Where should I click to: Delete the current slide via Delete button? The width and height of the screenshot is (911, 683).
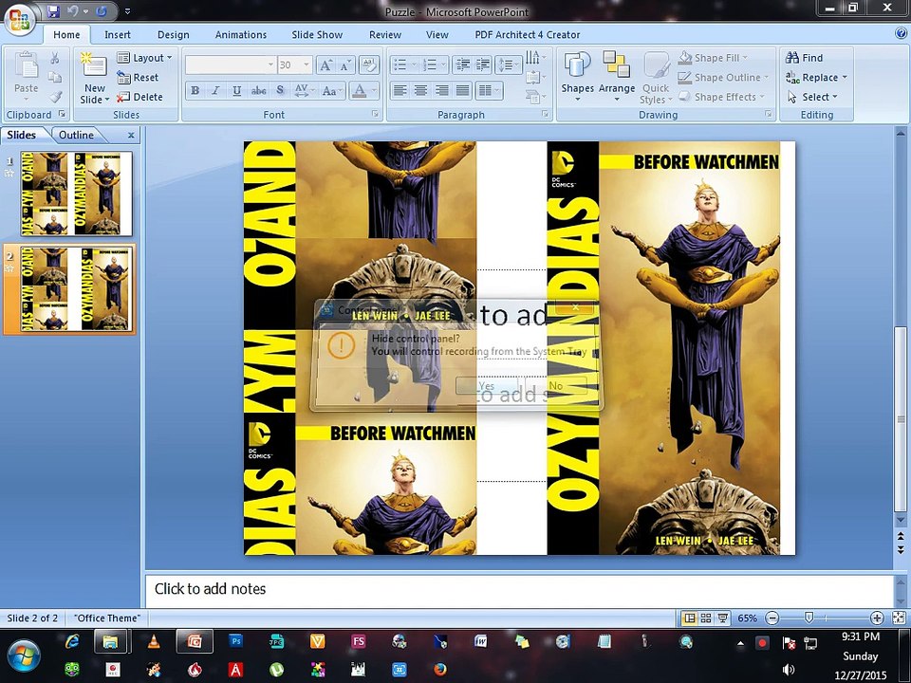click(139, 97)
